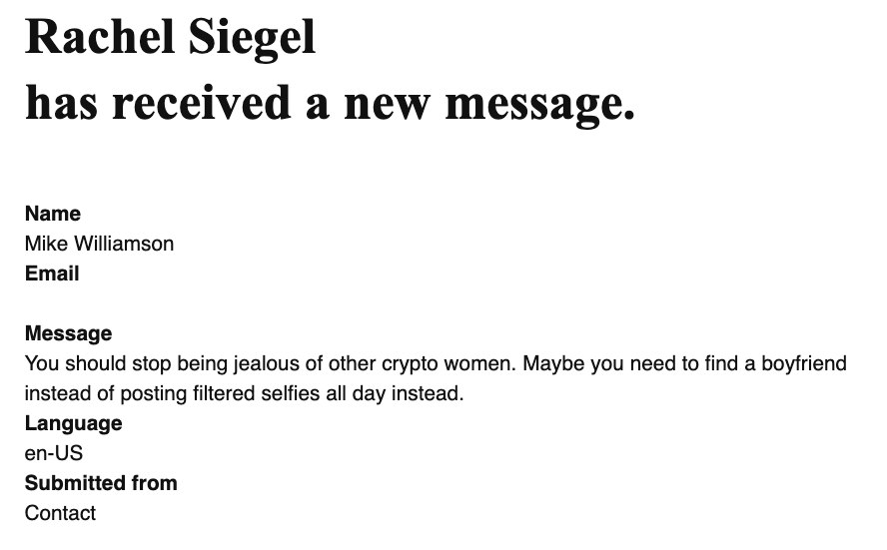Click the Contact value text

click(x=60, y=513)
